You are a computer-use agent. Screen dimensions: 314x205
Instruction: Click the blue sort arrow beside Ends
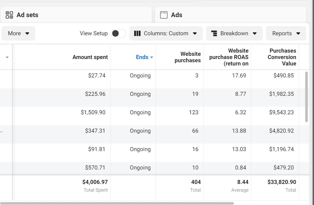point(152,57)
